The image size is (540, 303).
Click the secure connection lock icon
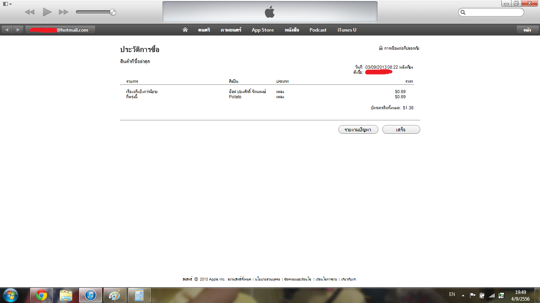pos(381,48)
